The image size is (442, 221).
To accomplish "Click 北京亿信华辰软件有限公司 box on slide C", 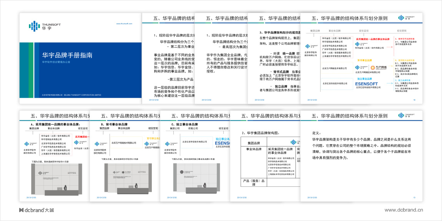I will [x=197, y=142].
